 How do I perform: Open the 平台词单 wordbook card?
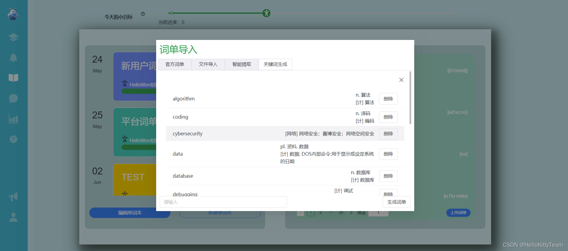click(135, 132)
